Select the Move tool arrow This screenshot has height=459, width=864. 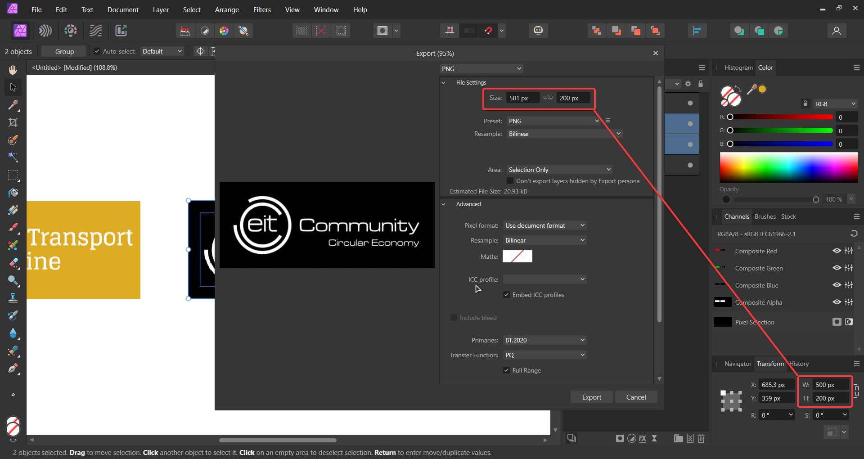[13, 87]
